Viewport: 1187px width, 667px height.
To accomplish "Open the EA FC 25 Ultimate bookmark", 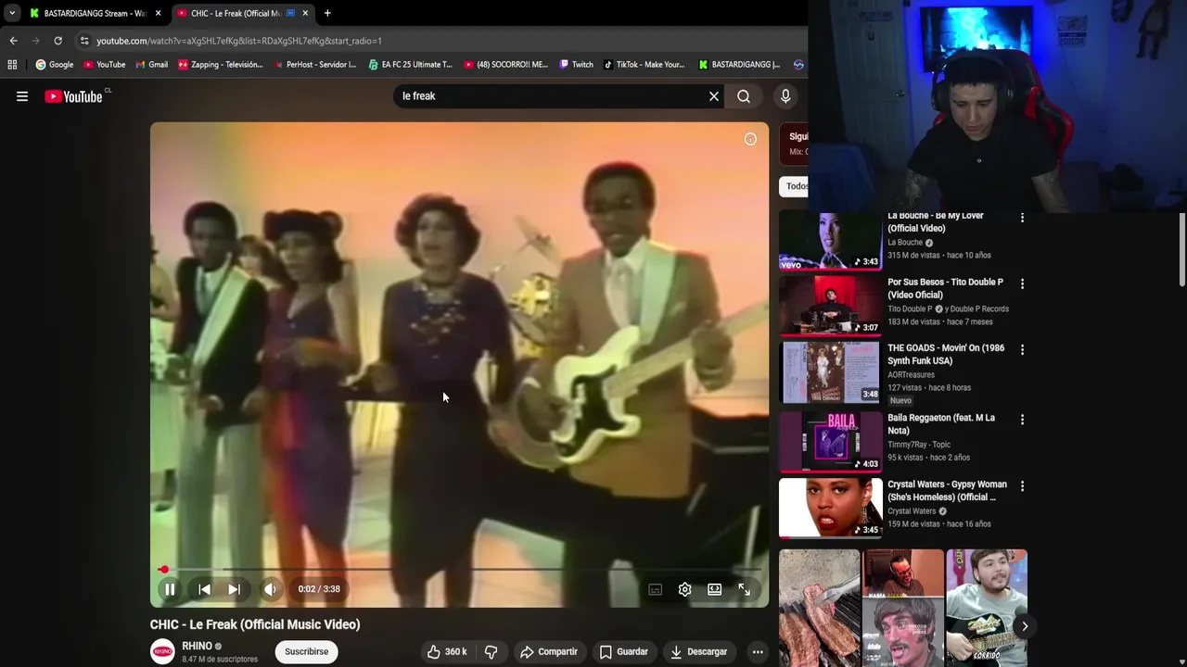I will 410,65.
